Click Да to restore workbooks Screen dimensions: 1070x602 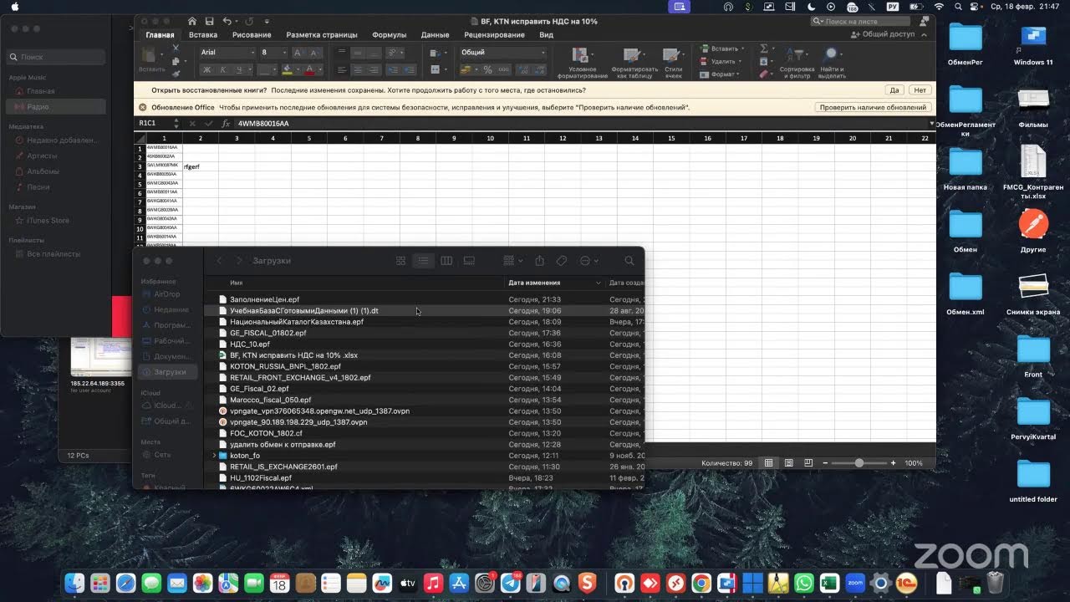(894, 90)
